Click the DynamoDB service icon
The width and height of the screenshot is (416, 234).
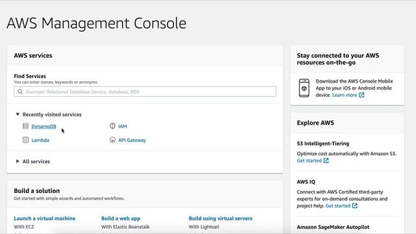[x=25, y=126]
